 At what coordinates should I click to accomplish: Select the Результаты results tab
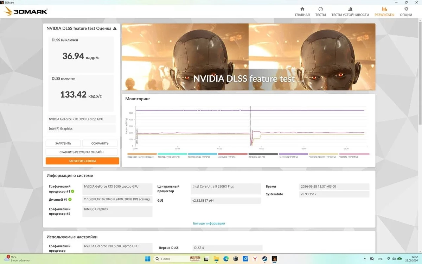pos(384,12)
